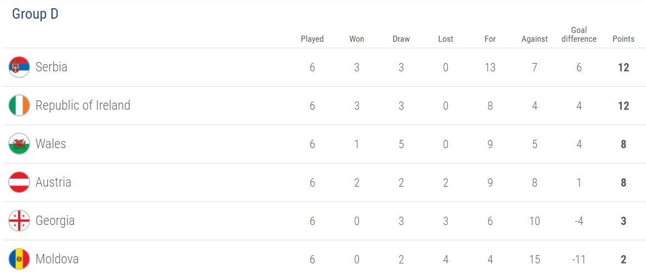This screenshot has height=276, width=646.
Task: Click the Republic of Ireland flag icon
Action: pyautogui.click(x=19, y=105)
